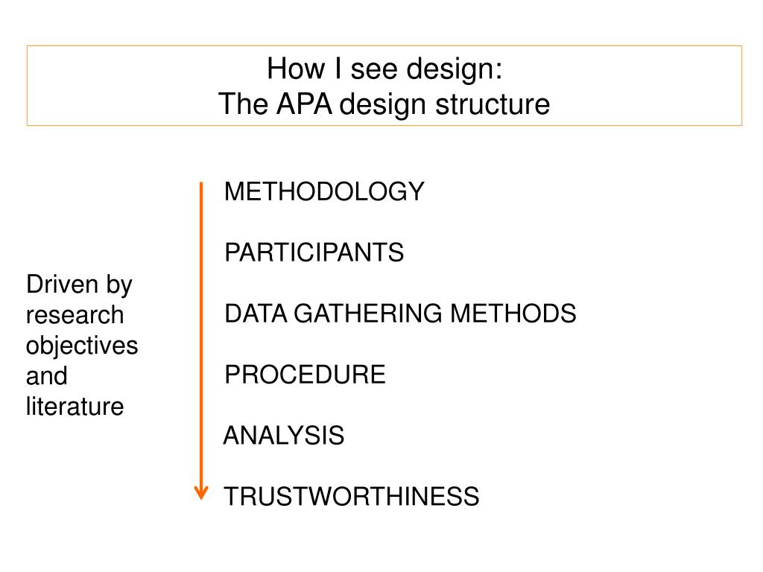Click the word 'research' on the left
This screenshot has height=572, width=763.
point(75,315)
